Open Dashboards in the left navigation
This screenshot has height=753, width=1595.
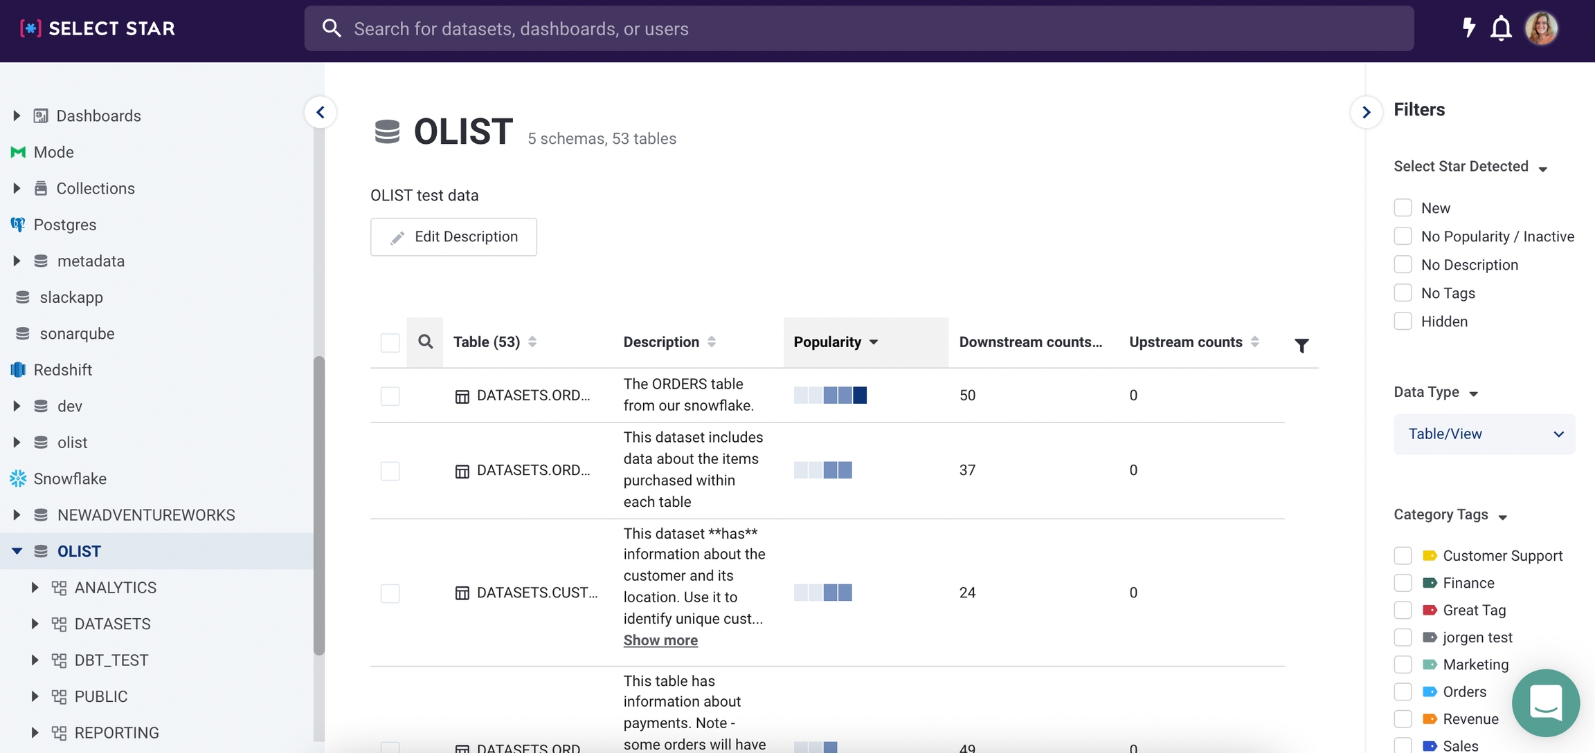click(98, 115)
